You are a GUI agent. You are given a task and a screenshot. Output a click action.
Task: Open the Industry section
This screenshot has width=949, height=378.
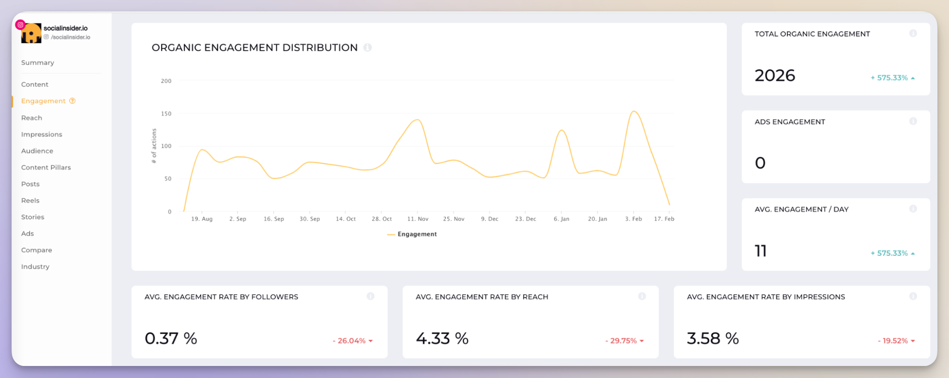(35, 266)
